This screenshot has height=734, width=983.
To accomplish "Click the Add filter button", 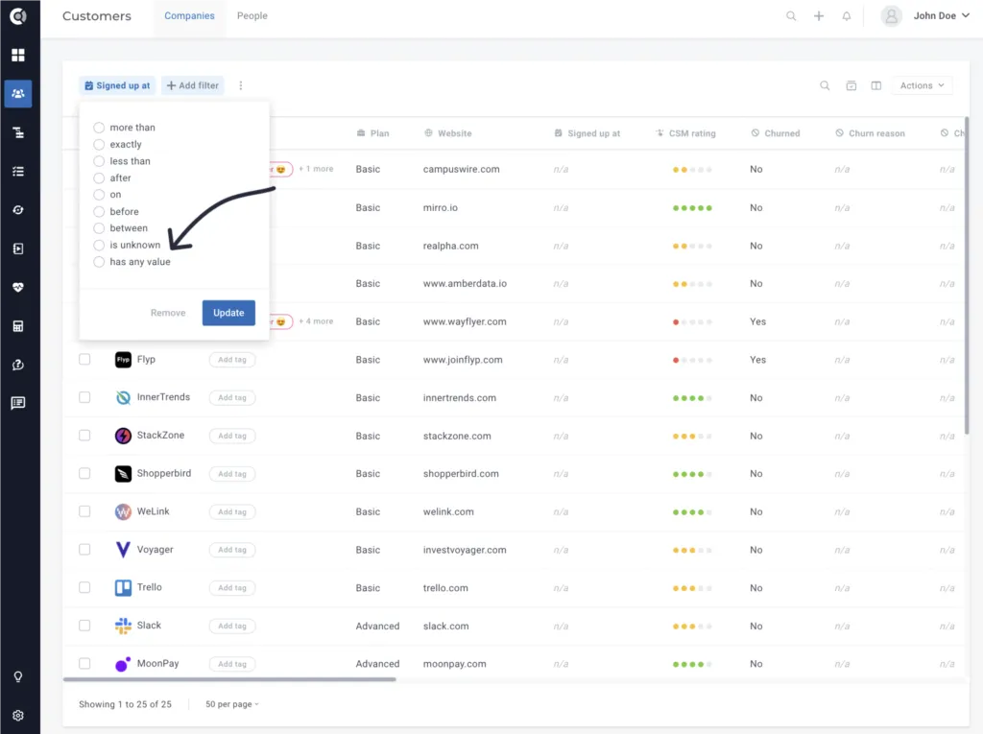I will tap(193, 86).
